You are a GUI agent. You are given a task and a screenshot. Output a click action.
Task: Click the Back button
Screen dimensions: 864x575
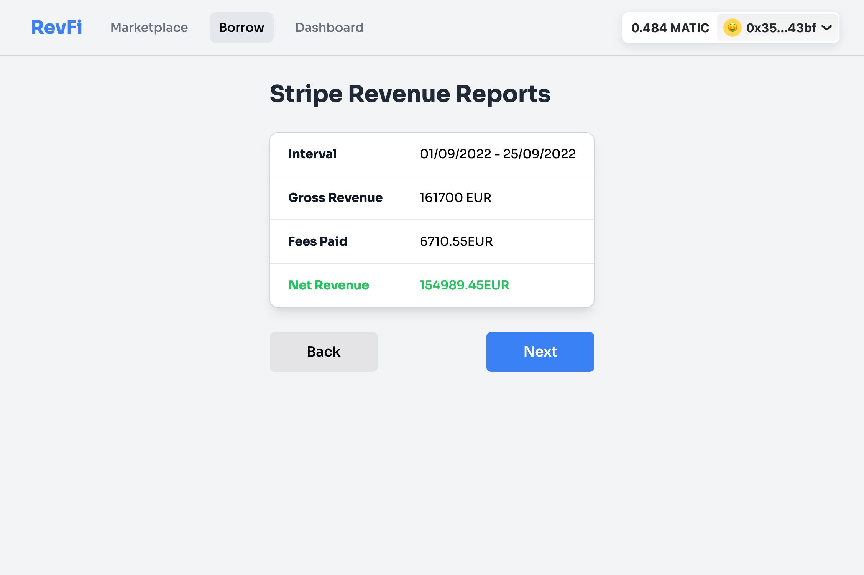[x=324, y=352]
